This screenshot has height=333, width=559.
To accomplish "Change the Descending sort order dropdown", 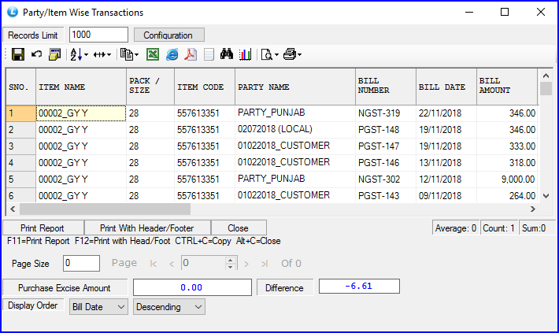I will [x=169, y=306].
